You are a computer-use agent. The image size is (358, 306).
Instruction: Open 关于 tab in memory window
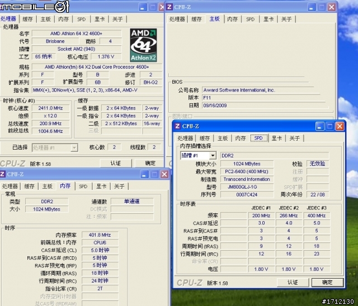pos(119,186)
